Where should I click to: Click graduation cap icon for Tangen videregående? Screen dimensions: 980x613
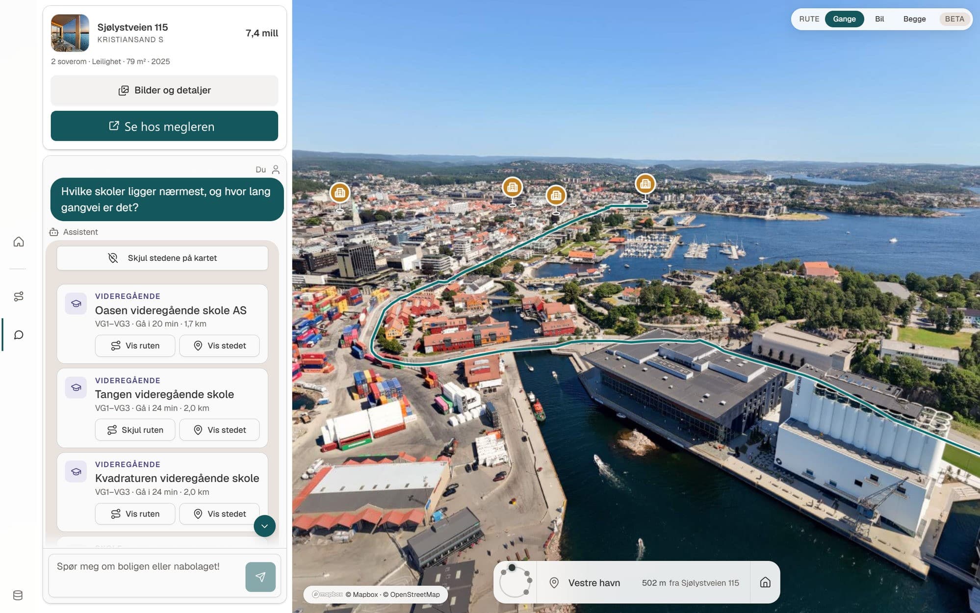(x=76, y=387)
